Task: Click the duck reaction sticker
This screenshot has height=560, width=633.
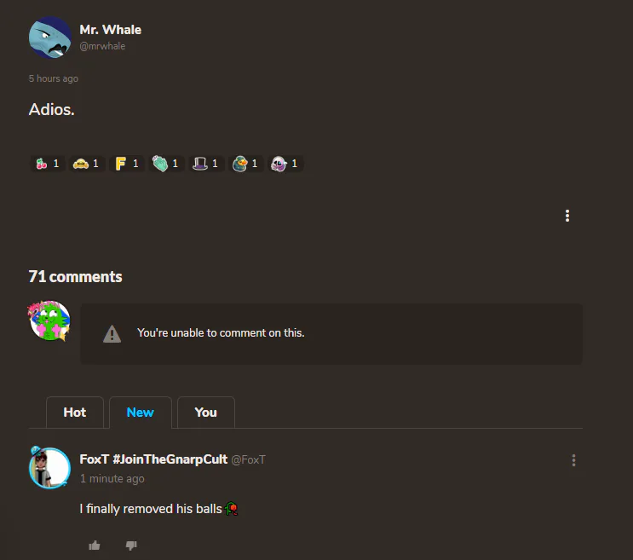Action: pyautogui.click(x=245, y=164)
